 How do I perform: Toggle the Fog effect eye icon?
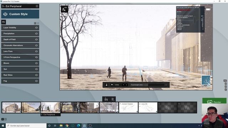(36, 81)
